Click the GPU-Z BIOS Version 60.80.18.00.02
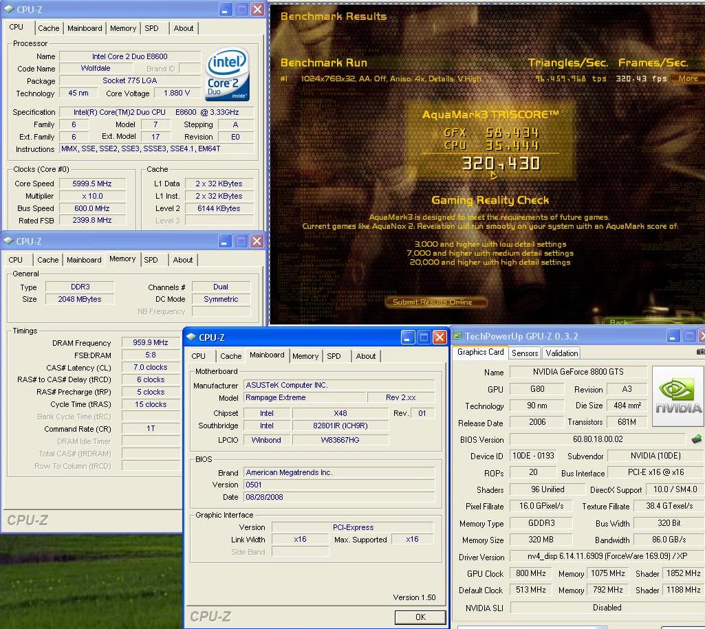The width and height of the screenshot is (705, 629). point(598,439)
